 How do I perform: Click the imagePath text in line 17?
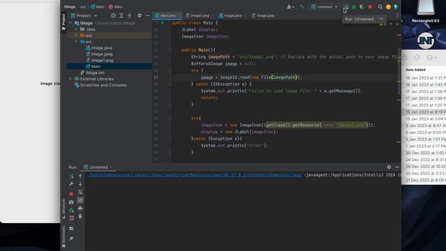tap(284, 77)
